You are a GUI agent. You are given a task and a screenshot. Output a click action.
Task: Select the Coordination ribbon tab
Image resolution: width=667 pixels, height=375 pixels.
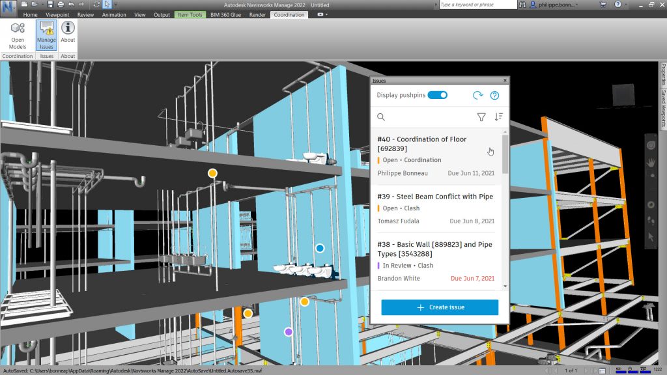289,15
